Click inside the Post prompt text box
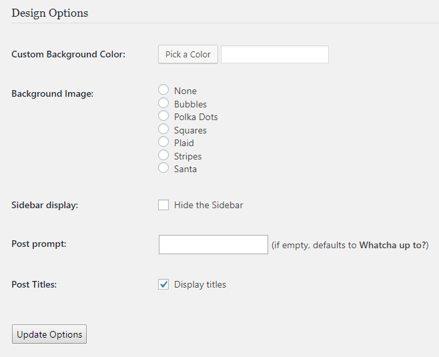439x357 pixels. coord(213,245)
